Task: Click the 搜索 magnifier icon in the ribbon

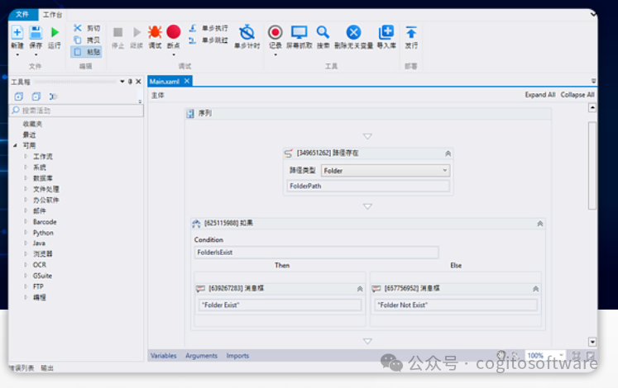Action: 323,32
